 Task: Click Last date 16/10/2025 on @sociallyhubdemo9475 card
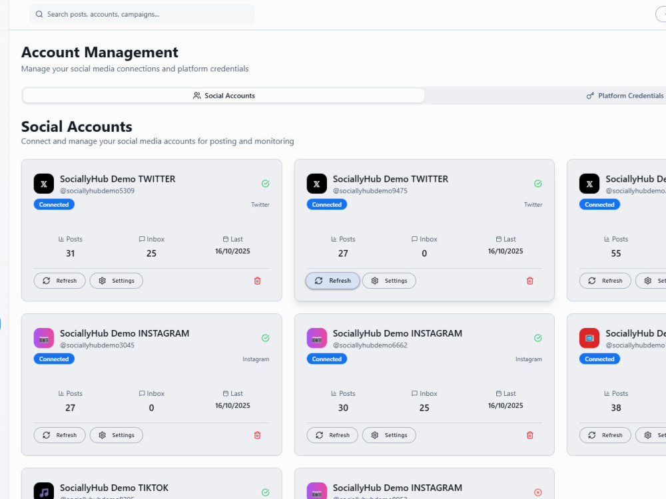coord(505,251)
